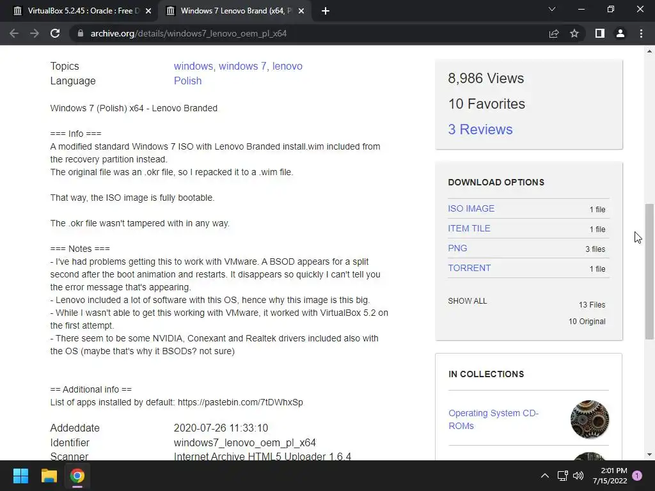Show hidden tray icons chevron

point(545,476)
